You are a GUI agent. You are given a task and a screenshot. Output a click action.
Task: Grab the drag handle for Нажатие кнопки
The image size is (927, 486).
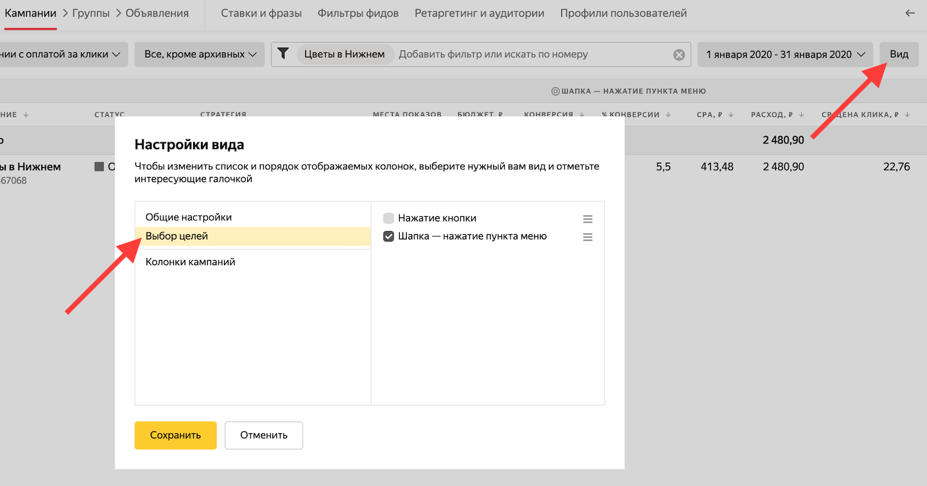coord(588,219)
